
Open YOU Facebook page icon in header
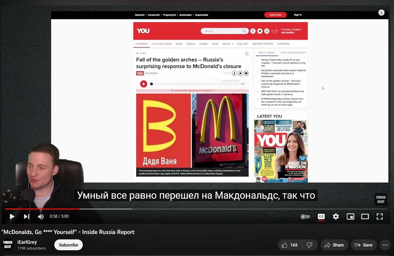pos(253,31)
